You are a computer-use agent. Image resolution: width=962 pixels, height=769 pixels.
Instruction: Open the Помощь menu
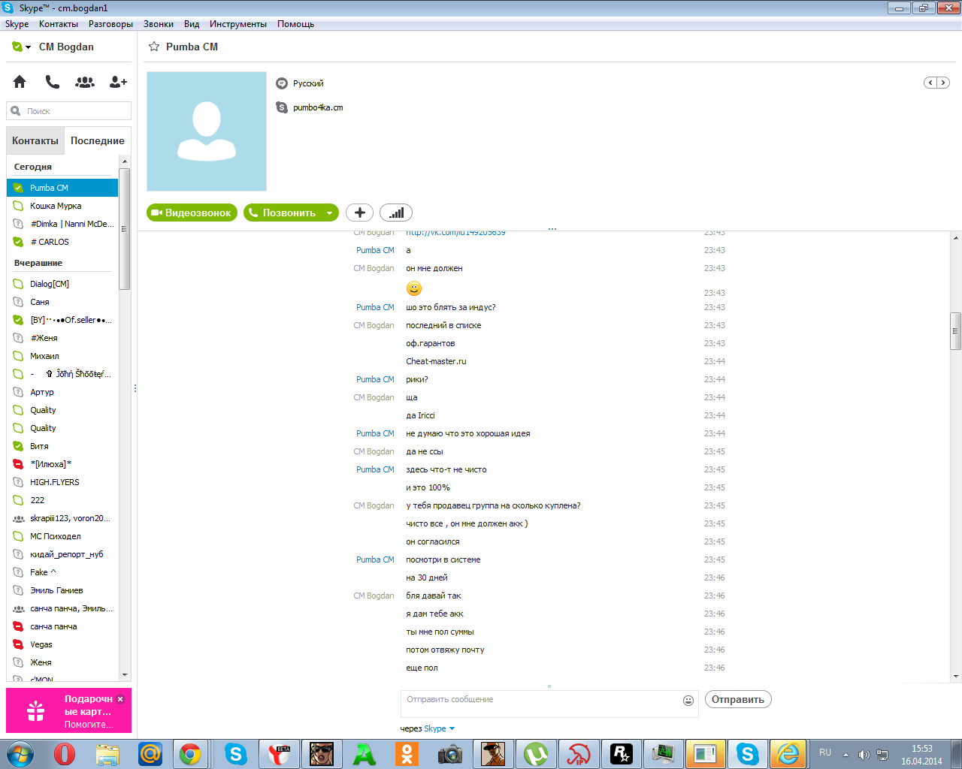pos(295,24)
